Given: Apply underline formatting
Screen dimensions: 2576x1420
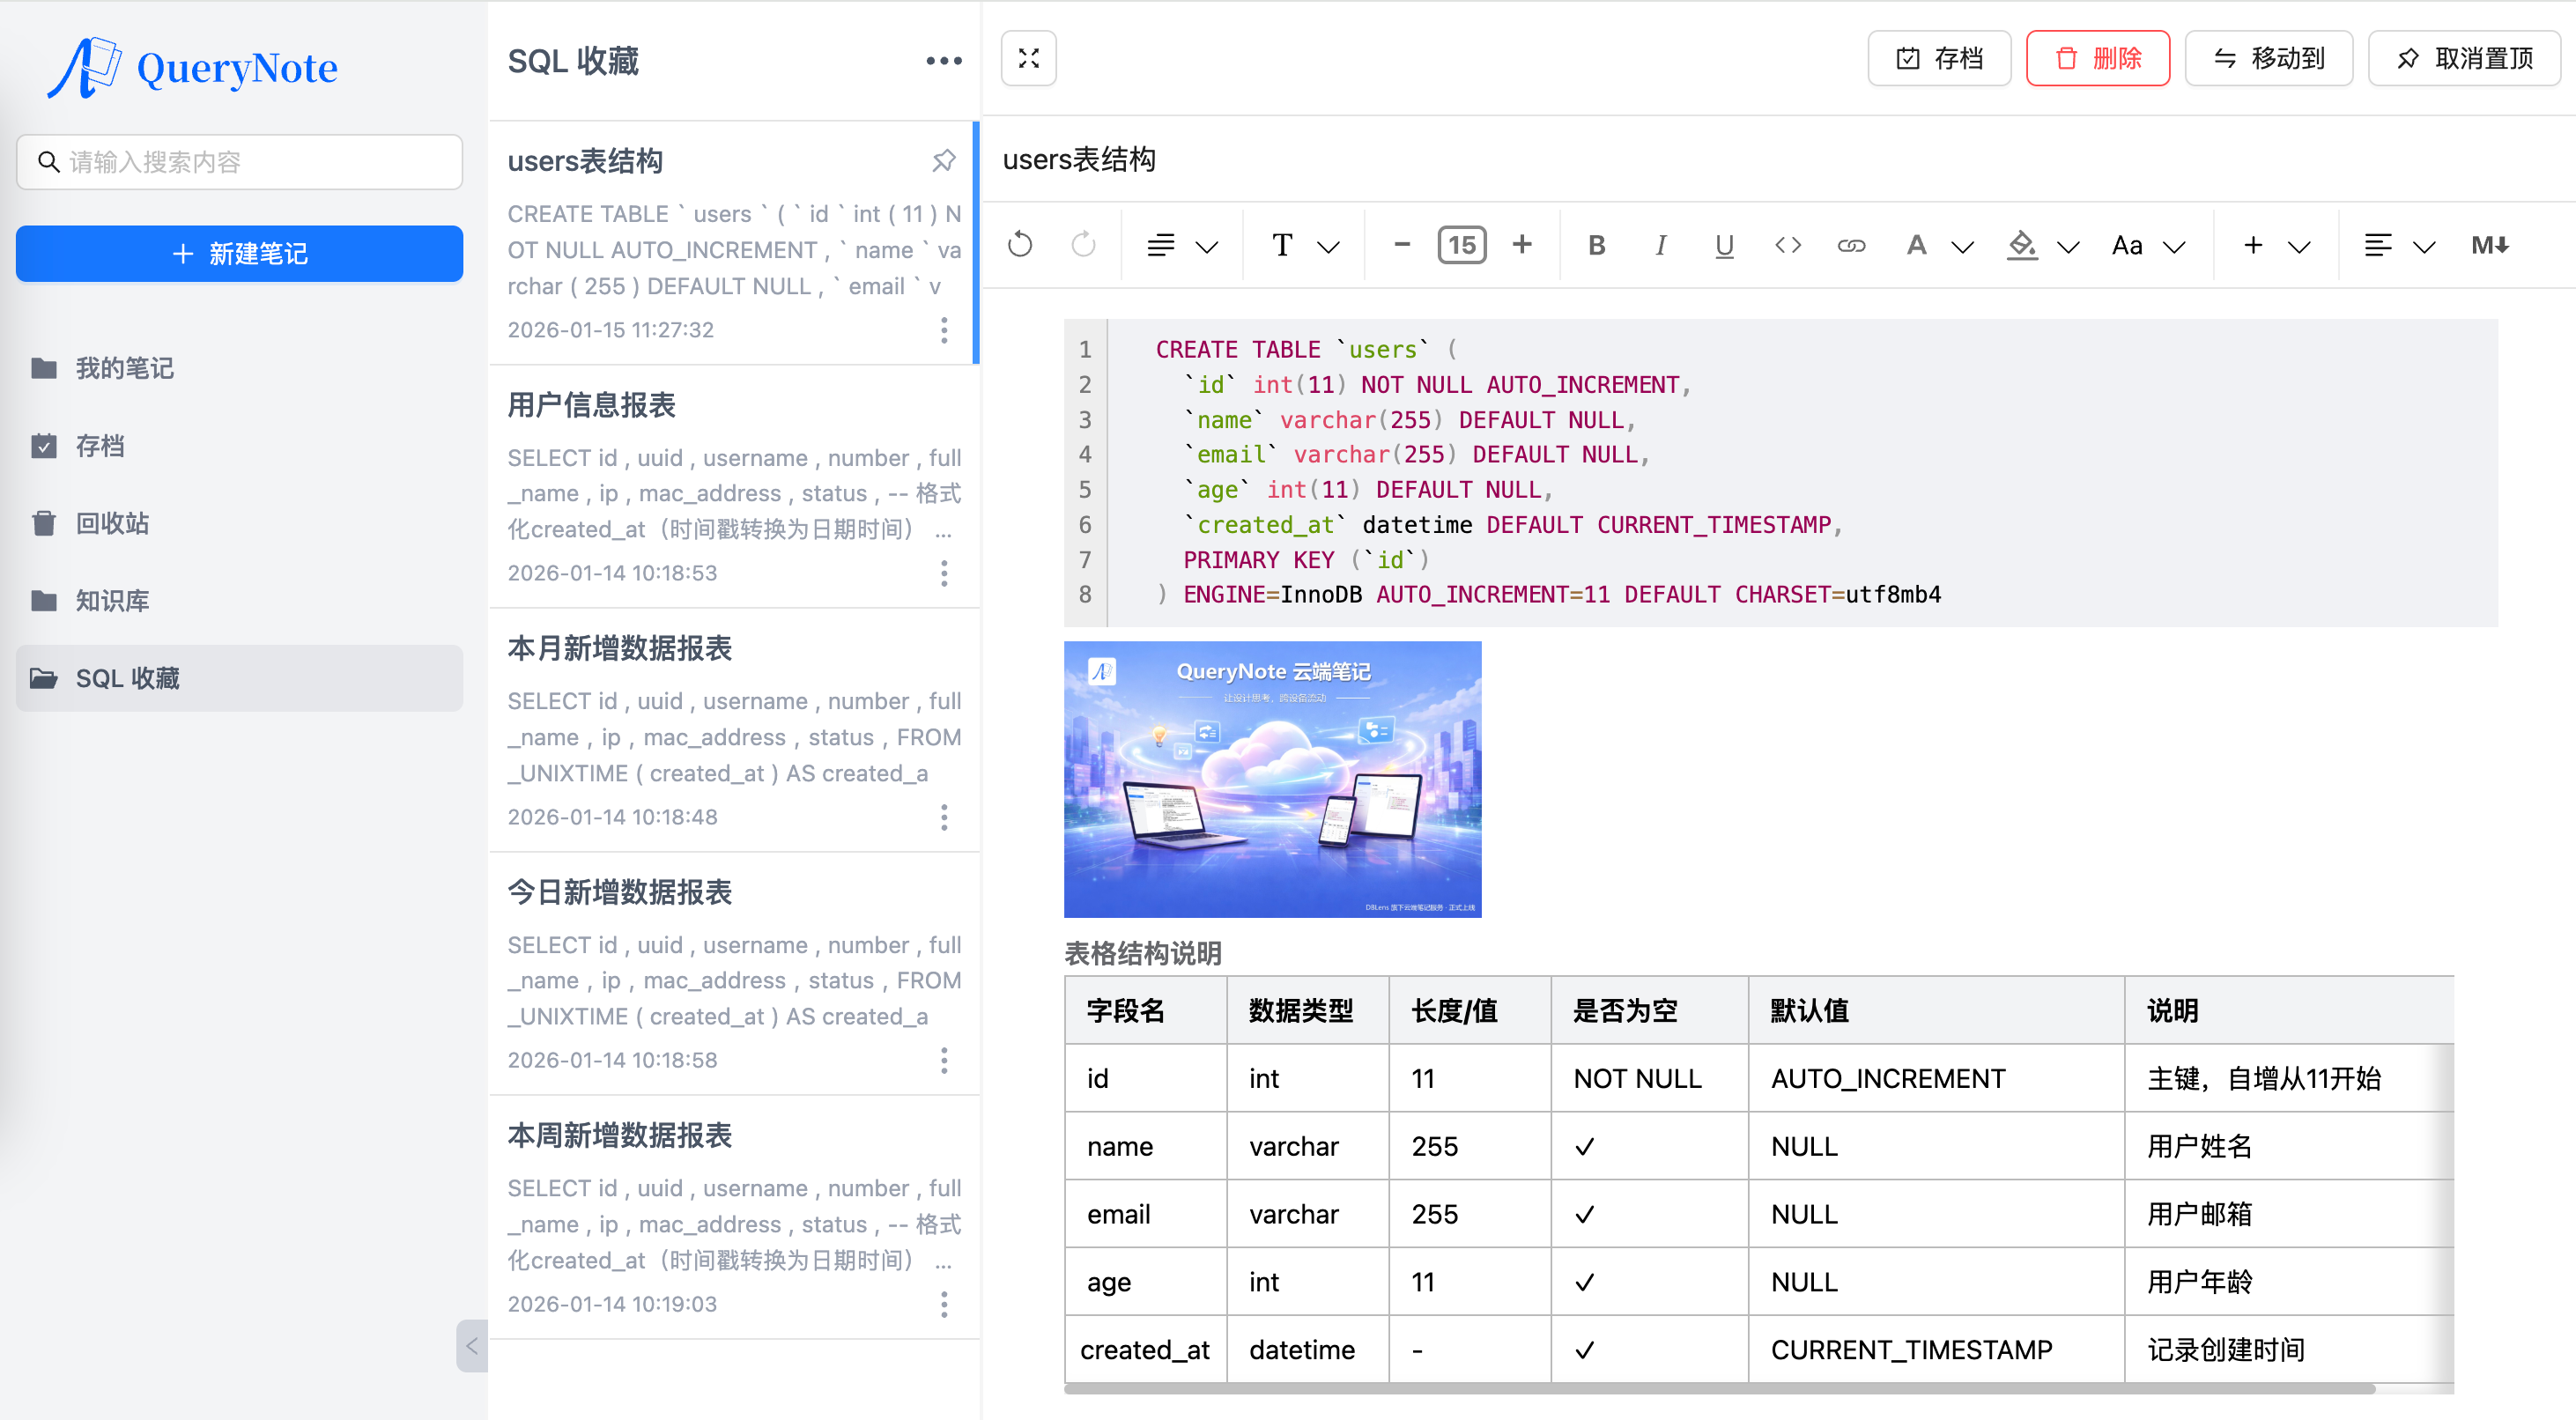Looking at the screenshot, I should (1724, 245).
